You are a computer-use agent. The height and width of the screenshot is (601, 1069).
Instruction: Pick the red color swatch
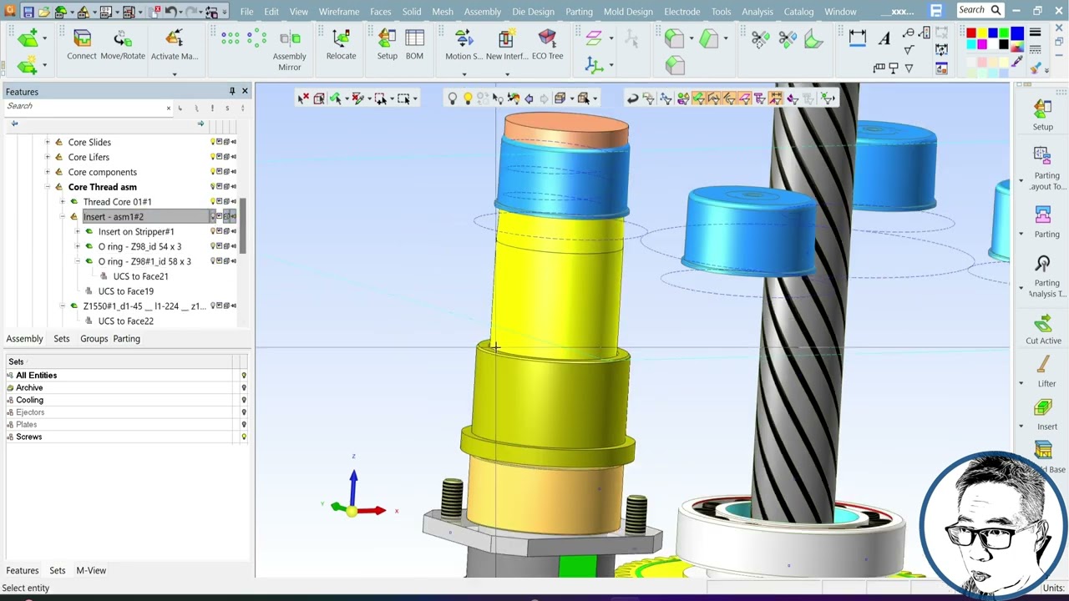tap(971, 33)
